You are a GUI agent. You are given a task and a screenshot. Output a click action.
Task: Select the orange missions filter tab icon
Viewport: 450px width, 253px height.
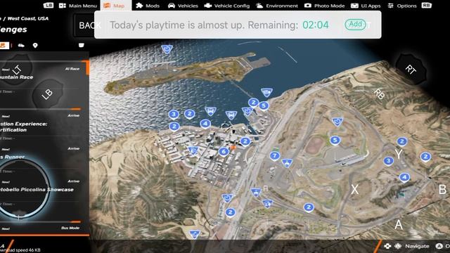coord(4,45)
